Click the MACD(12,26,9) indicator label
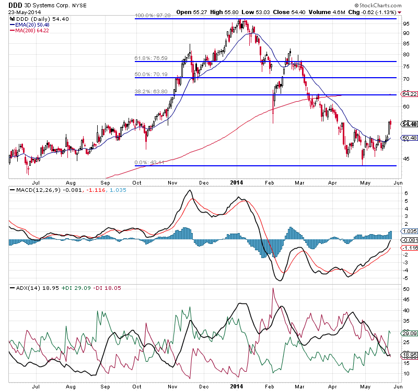Image resolution: width=418 pixels, height=391 pixels. (38, 190)
